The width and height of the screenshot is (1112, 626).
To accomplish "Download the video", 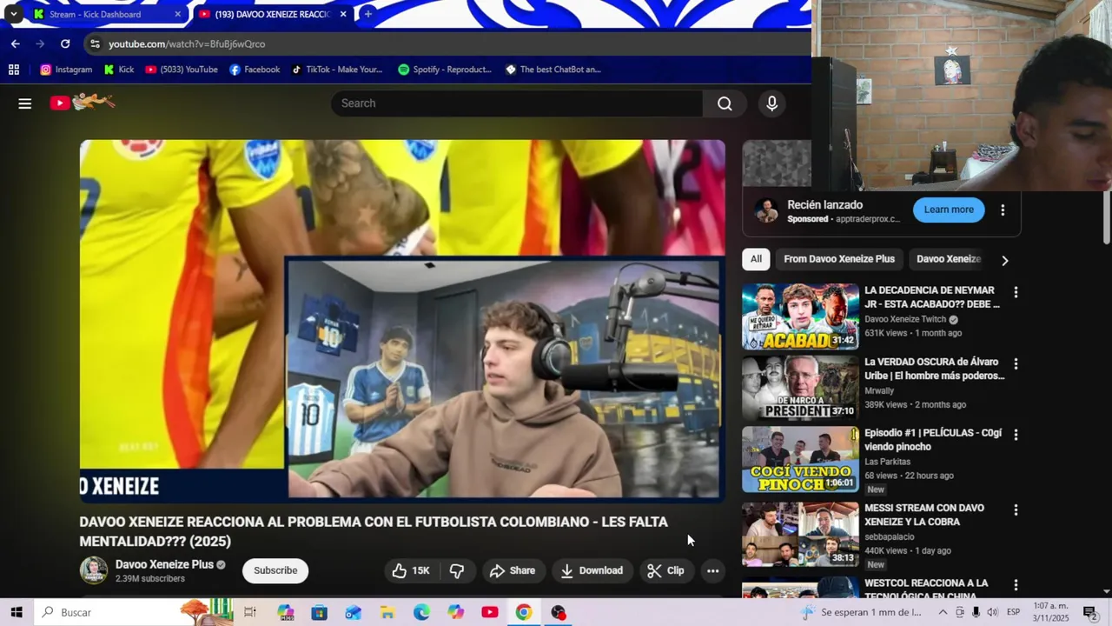I will tap(592, 570).
